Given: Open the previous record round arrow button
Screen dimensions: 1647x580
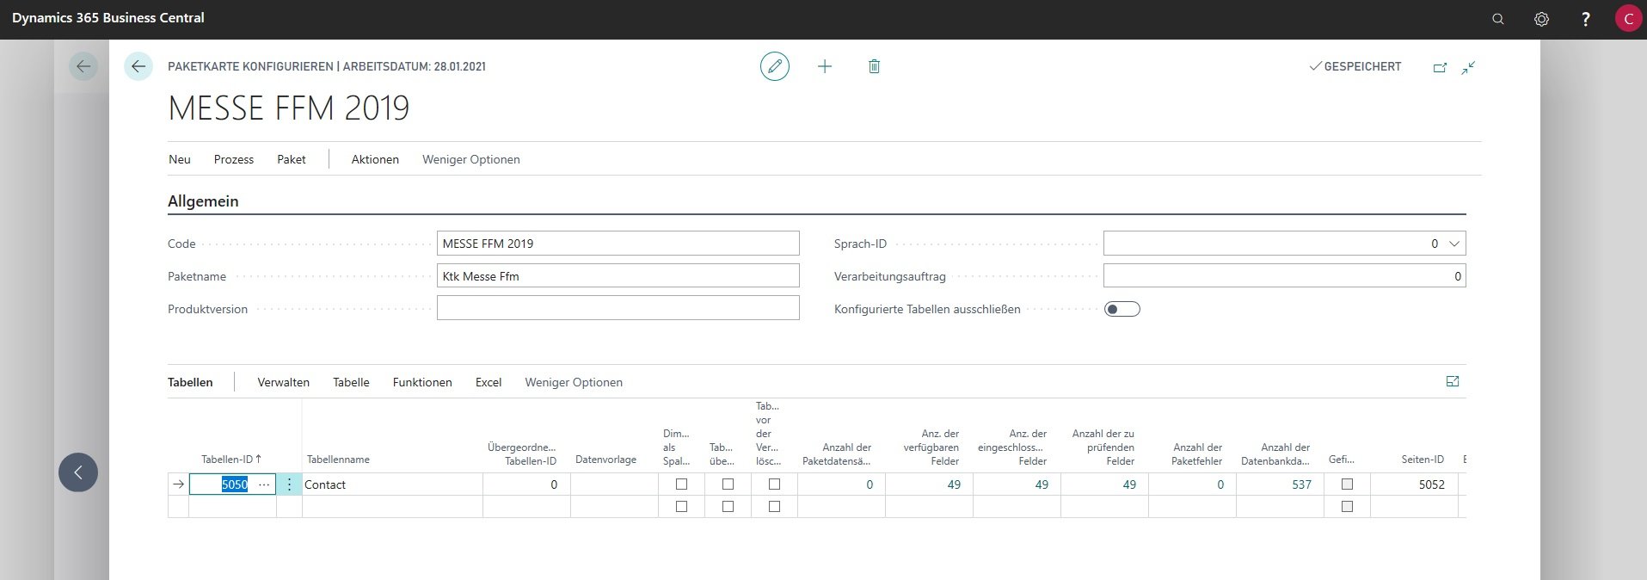Looking at the screenshot, I should (78, 472).
